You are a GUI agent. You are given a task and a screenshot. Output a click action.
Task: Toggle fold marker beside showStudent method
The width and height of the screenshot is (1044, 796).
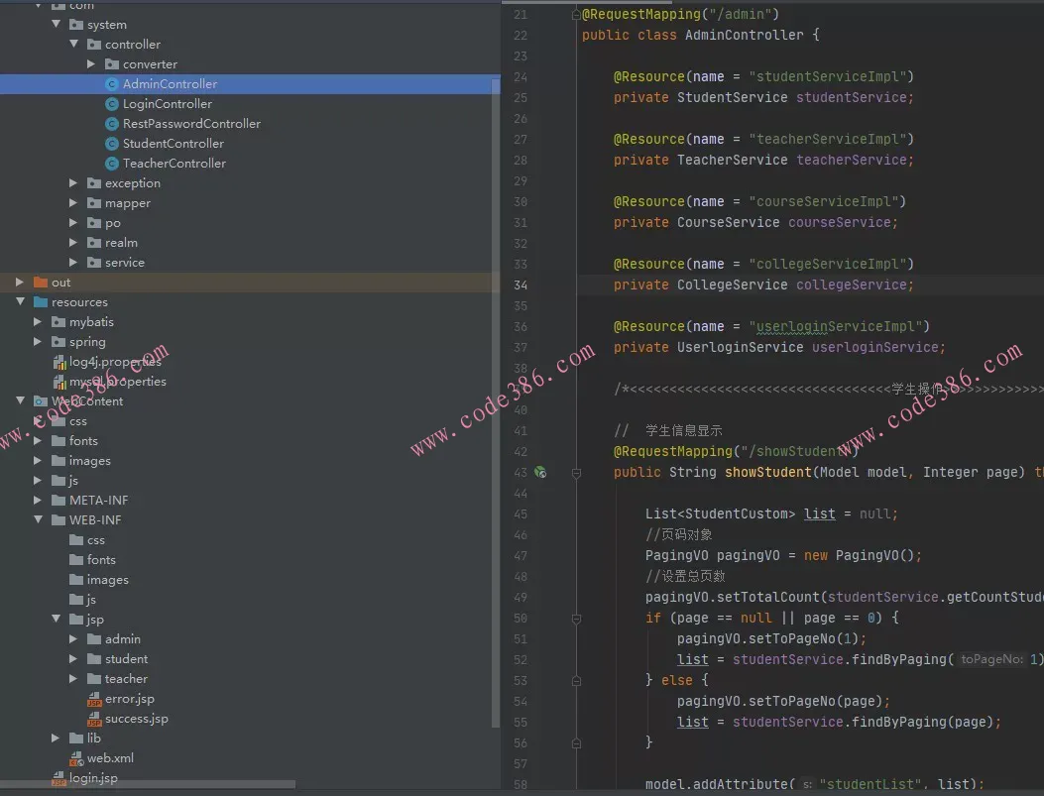576,473
